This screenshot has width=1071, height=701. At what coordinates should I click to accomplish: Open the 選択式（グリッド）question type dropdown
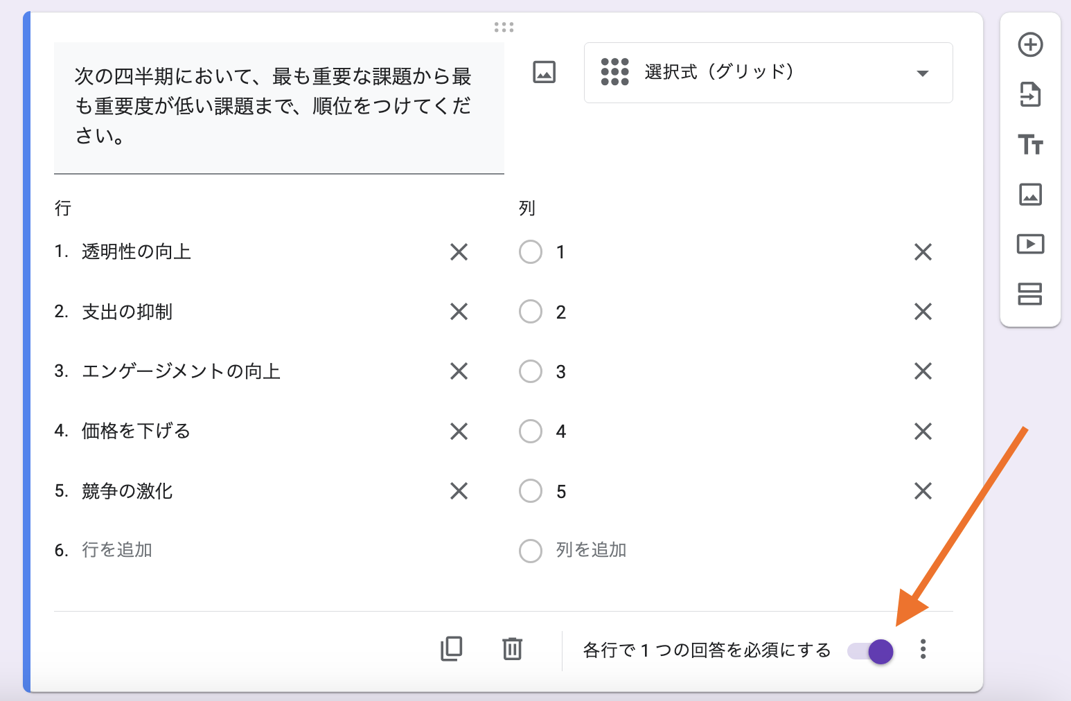[x=768, y=73]
